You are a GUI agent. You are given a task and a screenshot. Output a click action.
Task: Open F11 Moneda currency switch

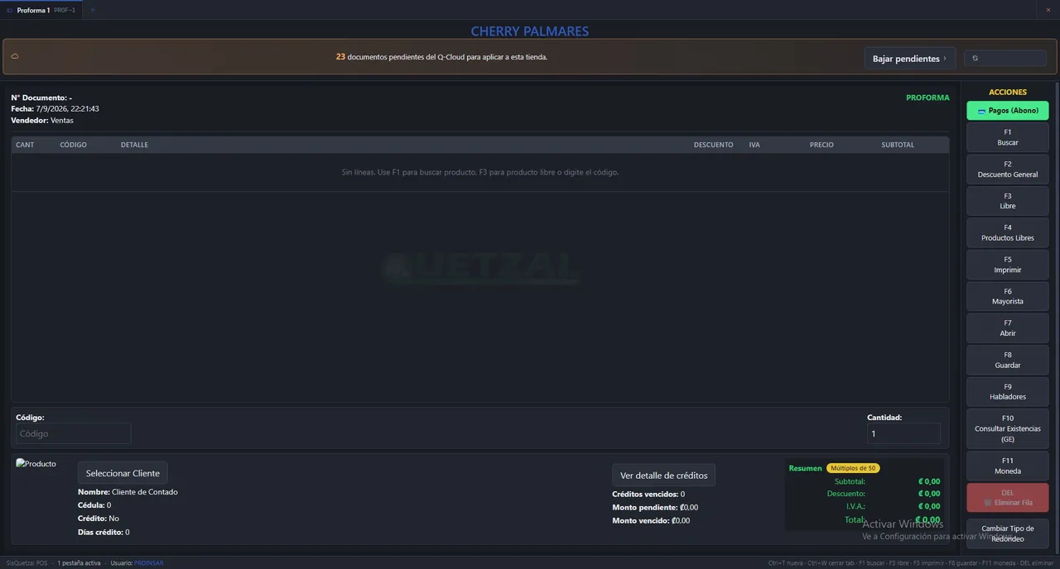pyautogui.click(x=1008, y=466)
